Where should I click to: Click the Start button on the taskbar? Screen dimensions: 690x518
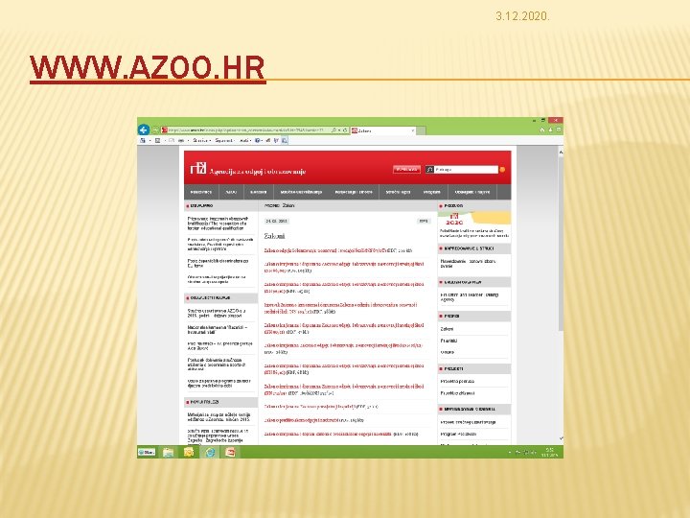(147, 452)
